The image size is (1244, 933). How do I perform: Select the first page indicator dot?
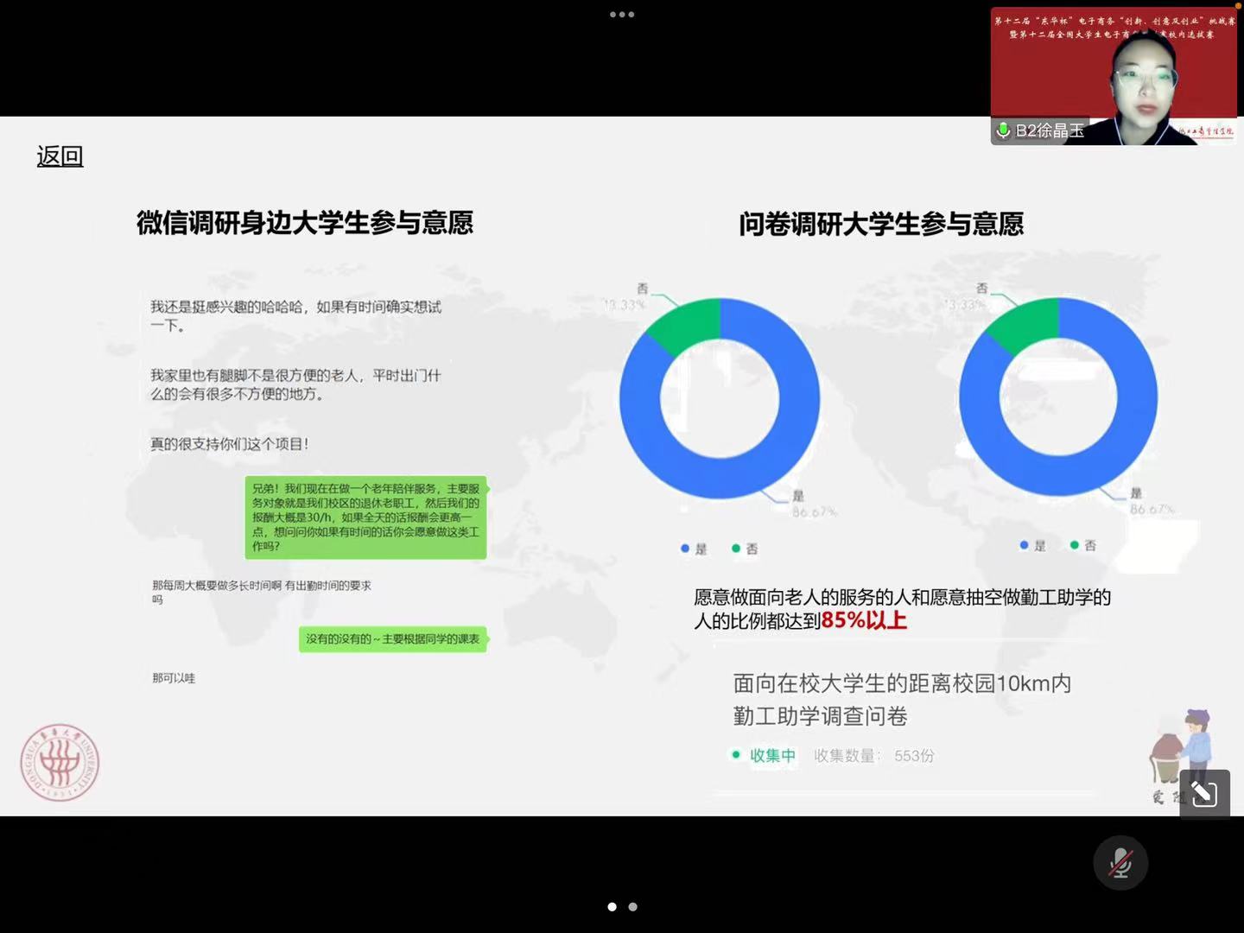(612, 907)
